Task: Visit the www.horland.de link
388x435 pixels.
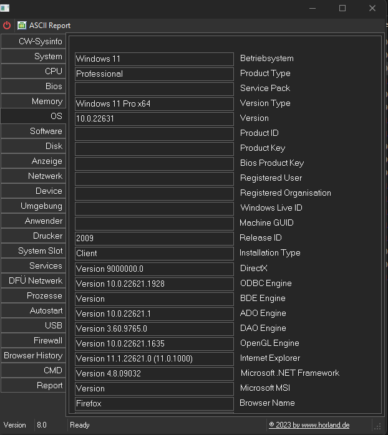Action: [x=309, y=425]
